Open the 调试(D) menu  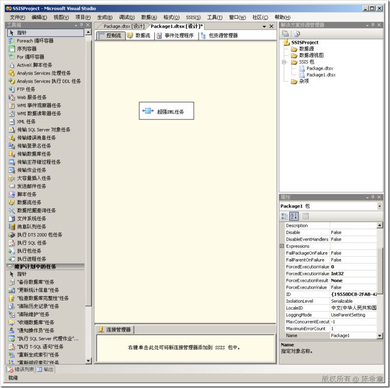127,17
